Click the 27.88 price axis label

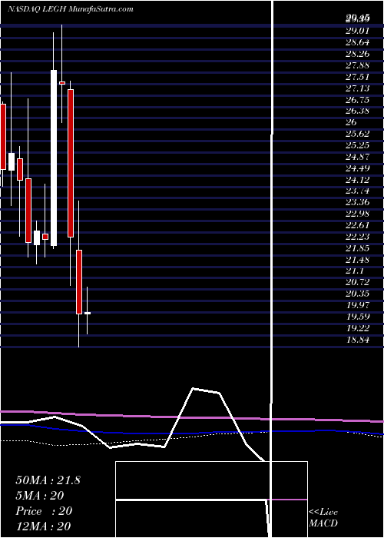point(357,65)
